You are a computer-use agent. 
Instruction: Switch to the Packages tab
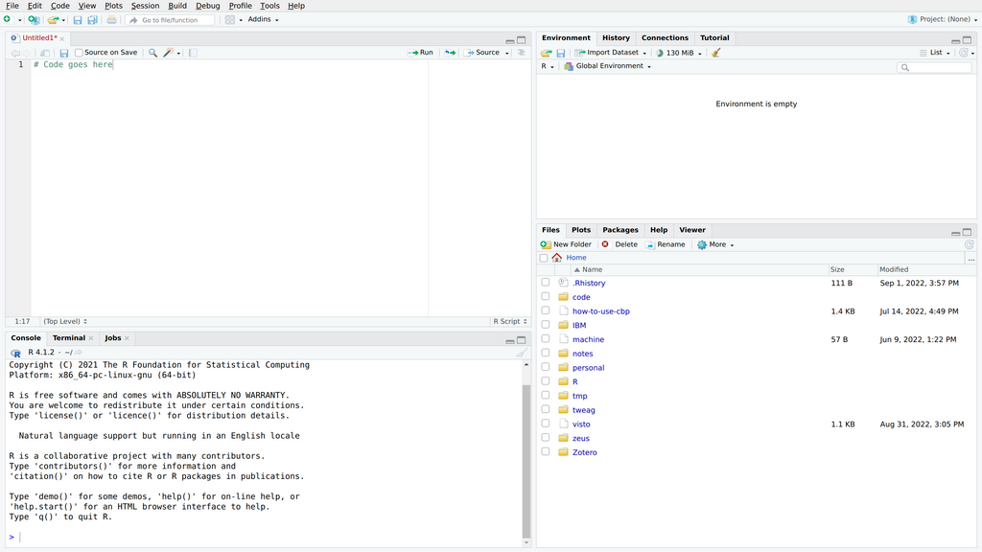coord(620,230)
